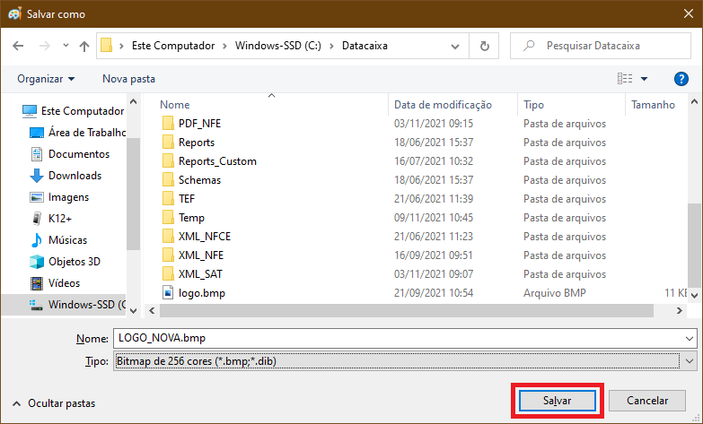This screenshot has height=424, width=703.
Task: Click Nova pasta to create folder
Action: [128, 79]
